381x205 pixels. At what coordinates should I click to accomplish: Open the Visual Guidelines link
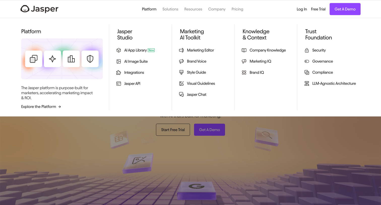[201, 83]
